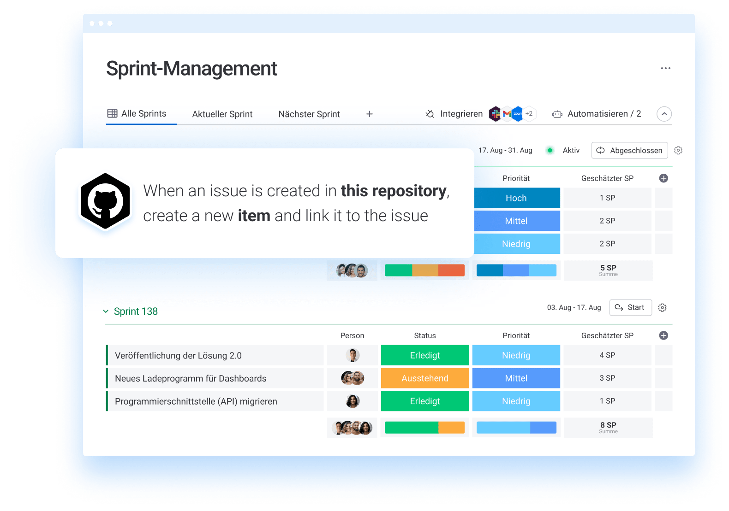Add column in the Sprint 138 table
The image size is (729, 511).
pos(663,335)
